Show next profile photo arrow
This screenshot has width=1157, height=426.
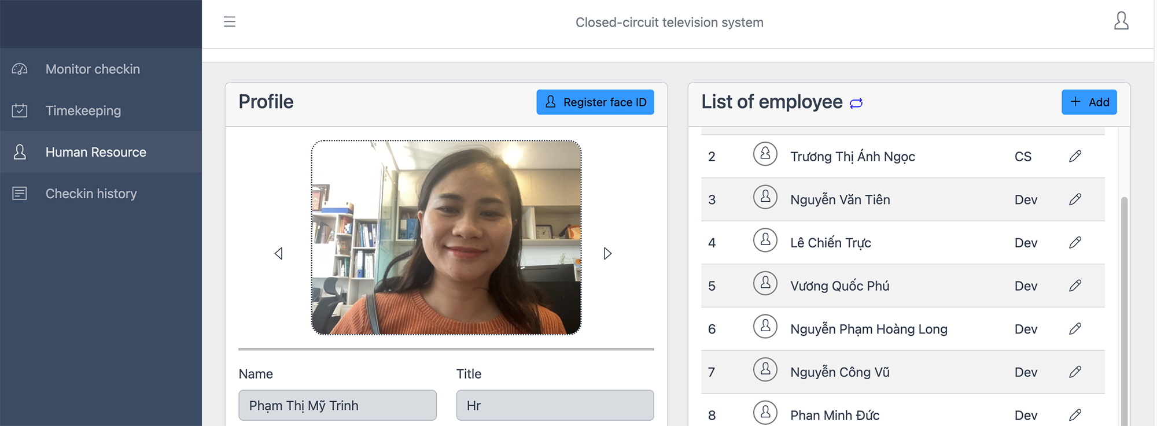[x=607, y=254]
